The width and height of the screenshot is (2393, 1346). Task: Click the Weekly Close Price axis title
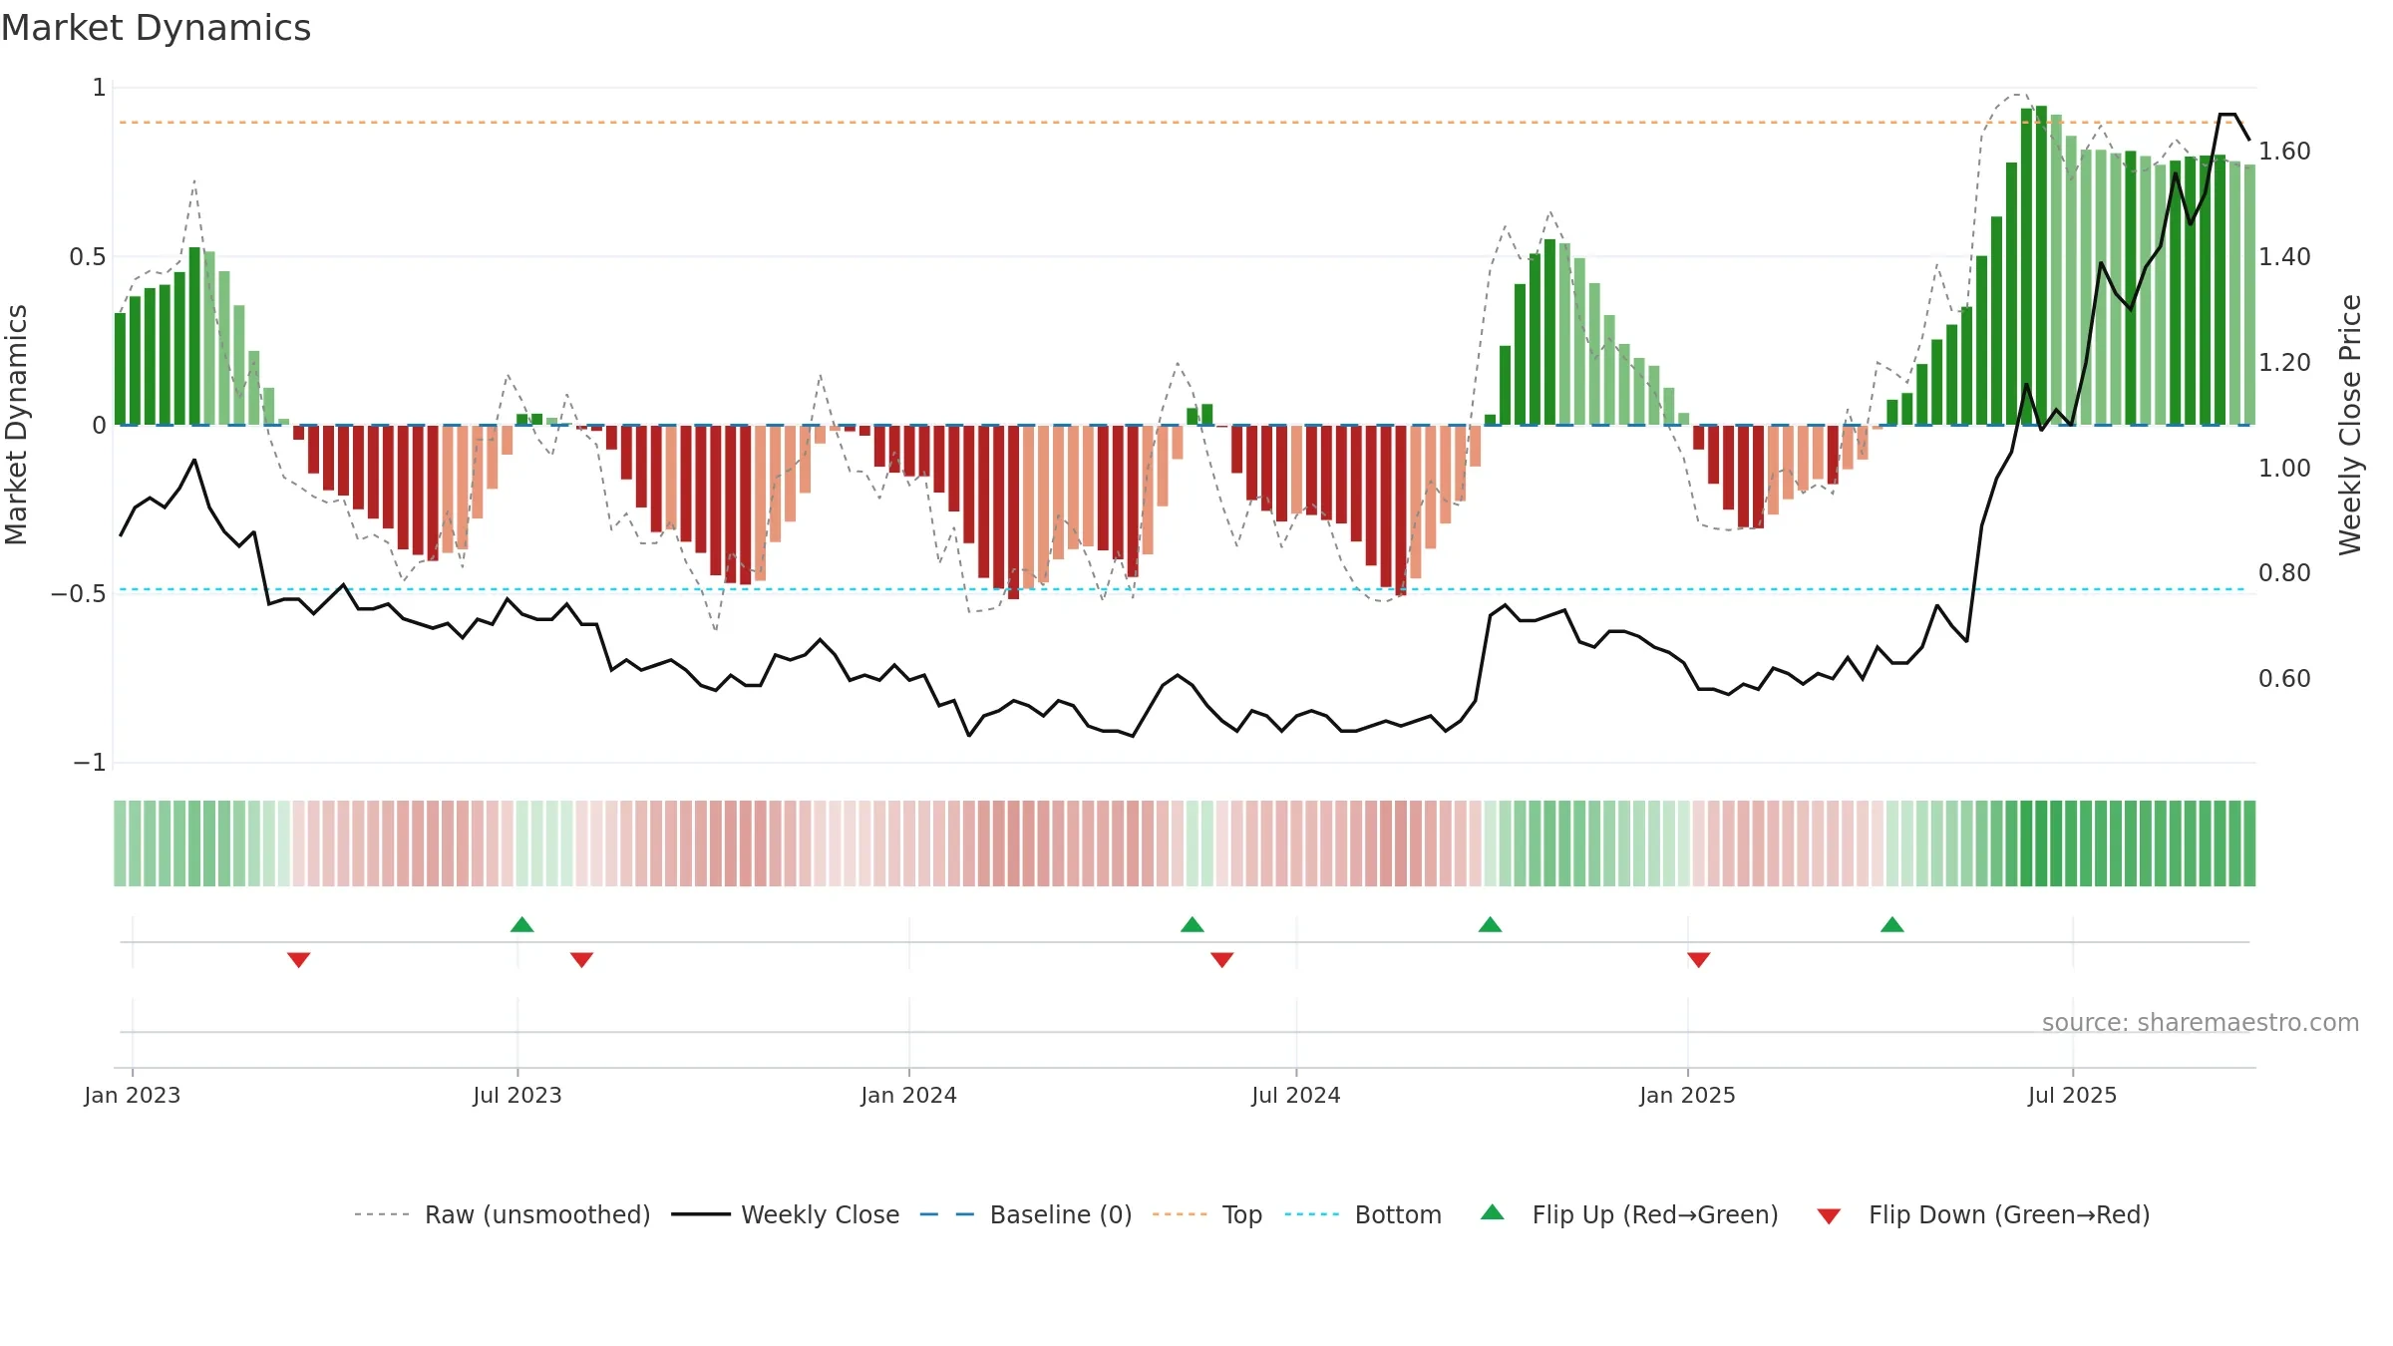point(2350,425)
